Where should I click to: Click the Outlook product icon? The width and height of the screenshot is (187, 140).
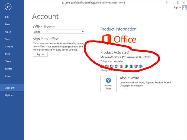tap(117, 66)
